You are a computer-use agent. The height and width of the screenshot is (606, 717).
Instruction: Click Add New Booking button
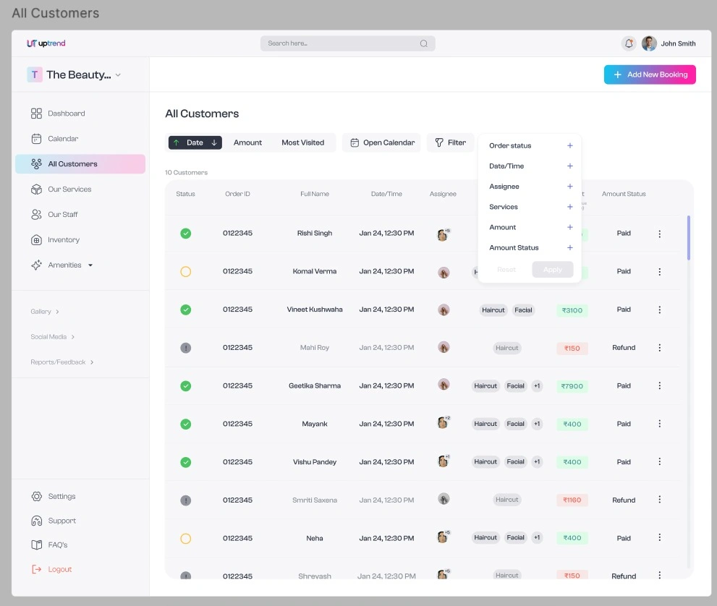coord(650,74)
